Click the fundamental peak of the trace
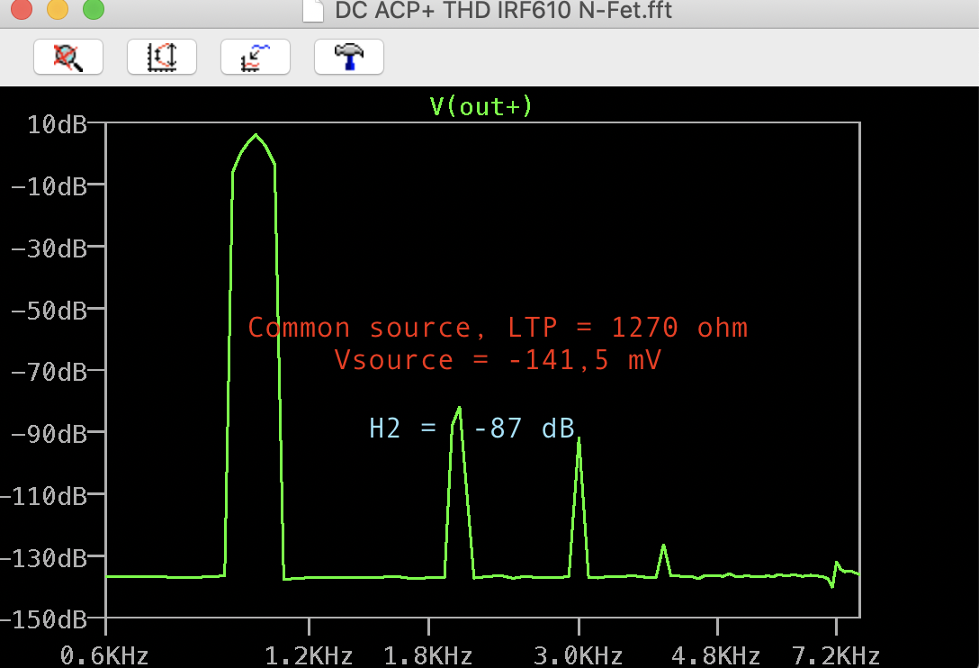The width and height of the screenshot is (979, 668). pos(256,135)
